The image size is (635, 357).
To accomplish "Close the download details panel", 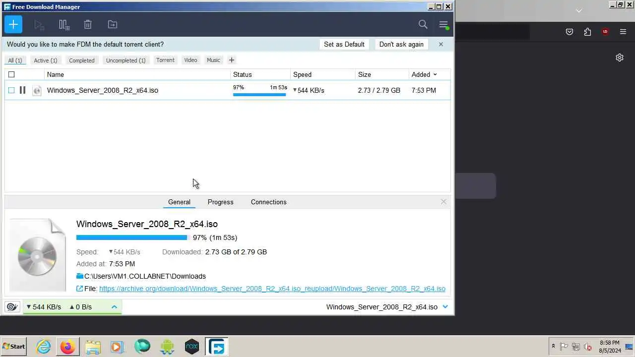I will click(x=444, y=202).
